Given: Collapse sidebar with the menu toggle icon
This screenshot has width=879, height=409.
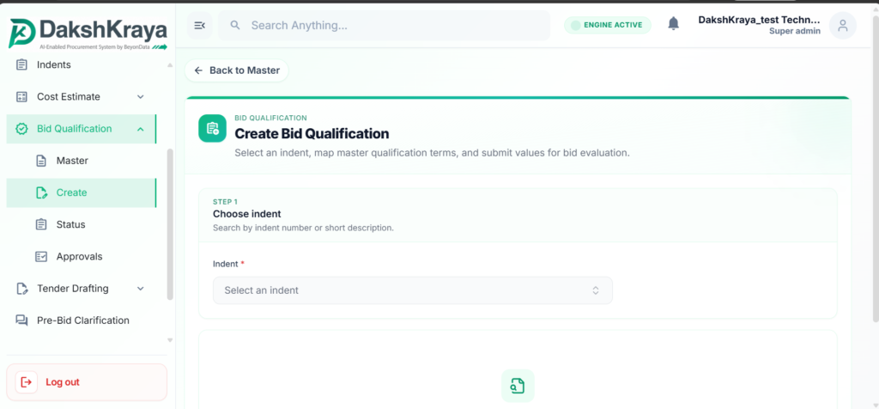Looking at the screenshot, I should click(199, 25).
